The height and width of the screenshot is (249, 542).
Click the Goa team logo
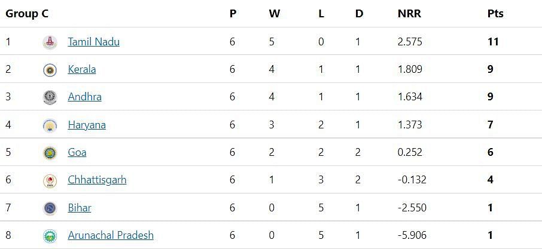click(x=50, y=153)
